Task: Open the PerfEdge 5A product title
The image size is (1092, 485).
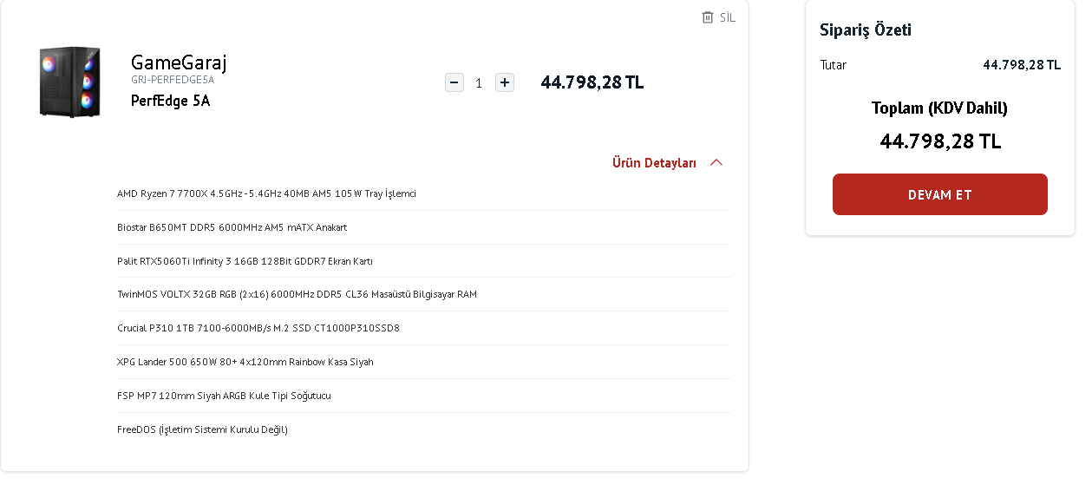Action: 171,101
